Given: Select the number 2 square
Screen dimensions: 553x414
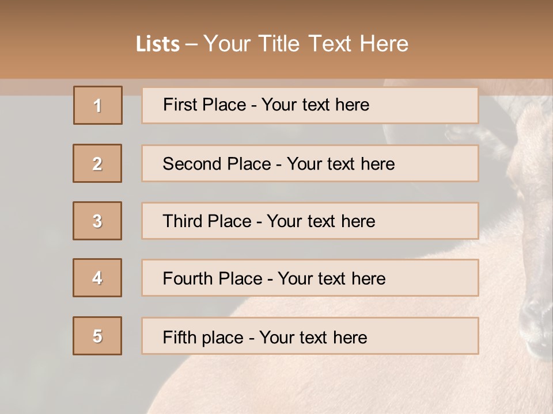Looking at the screenshot, I should (x=97, y=163).
